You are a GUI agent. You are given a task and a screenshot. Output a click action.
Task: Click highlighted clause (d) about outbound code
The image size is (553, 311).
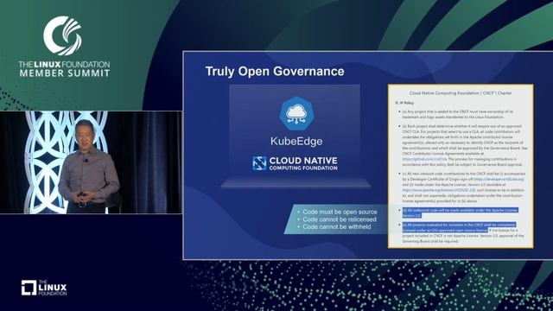(461, 213)
